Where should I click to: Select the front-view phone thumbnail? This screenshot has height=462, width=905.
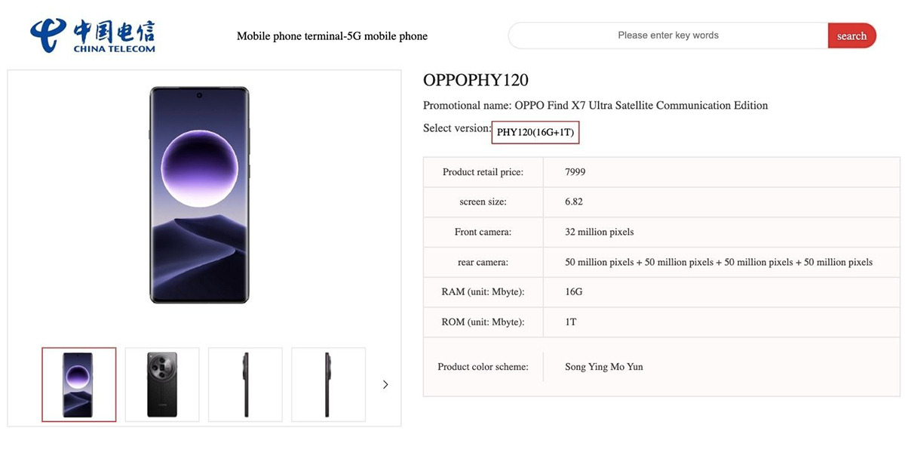79,384
